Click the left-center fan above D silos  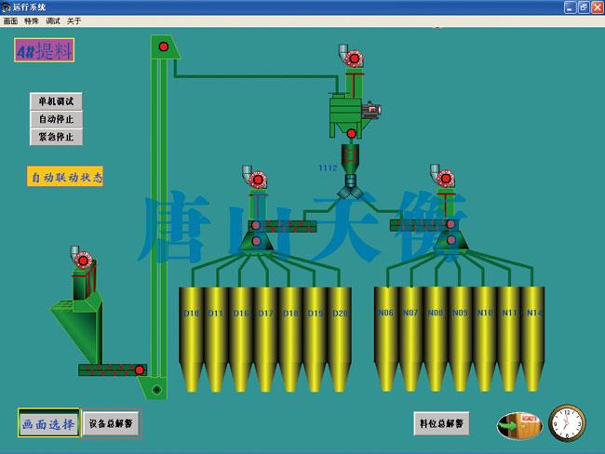click(x=256, y=179)
